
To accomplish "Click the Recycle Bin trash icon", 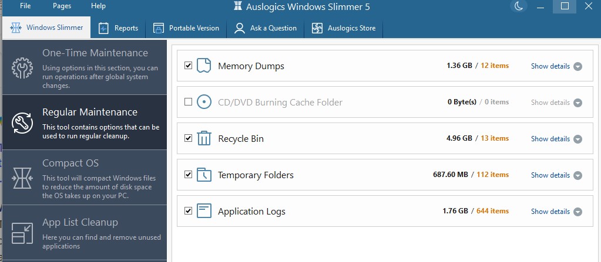I will (203, 138).
